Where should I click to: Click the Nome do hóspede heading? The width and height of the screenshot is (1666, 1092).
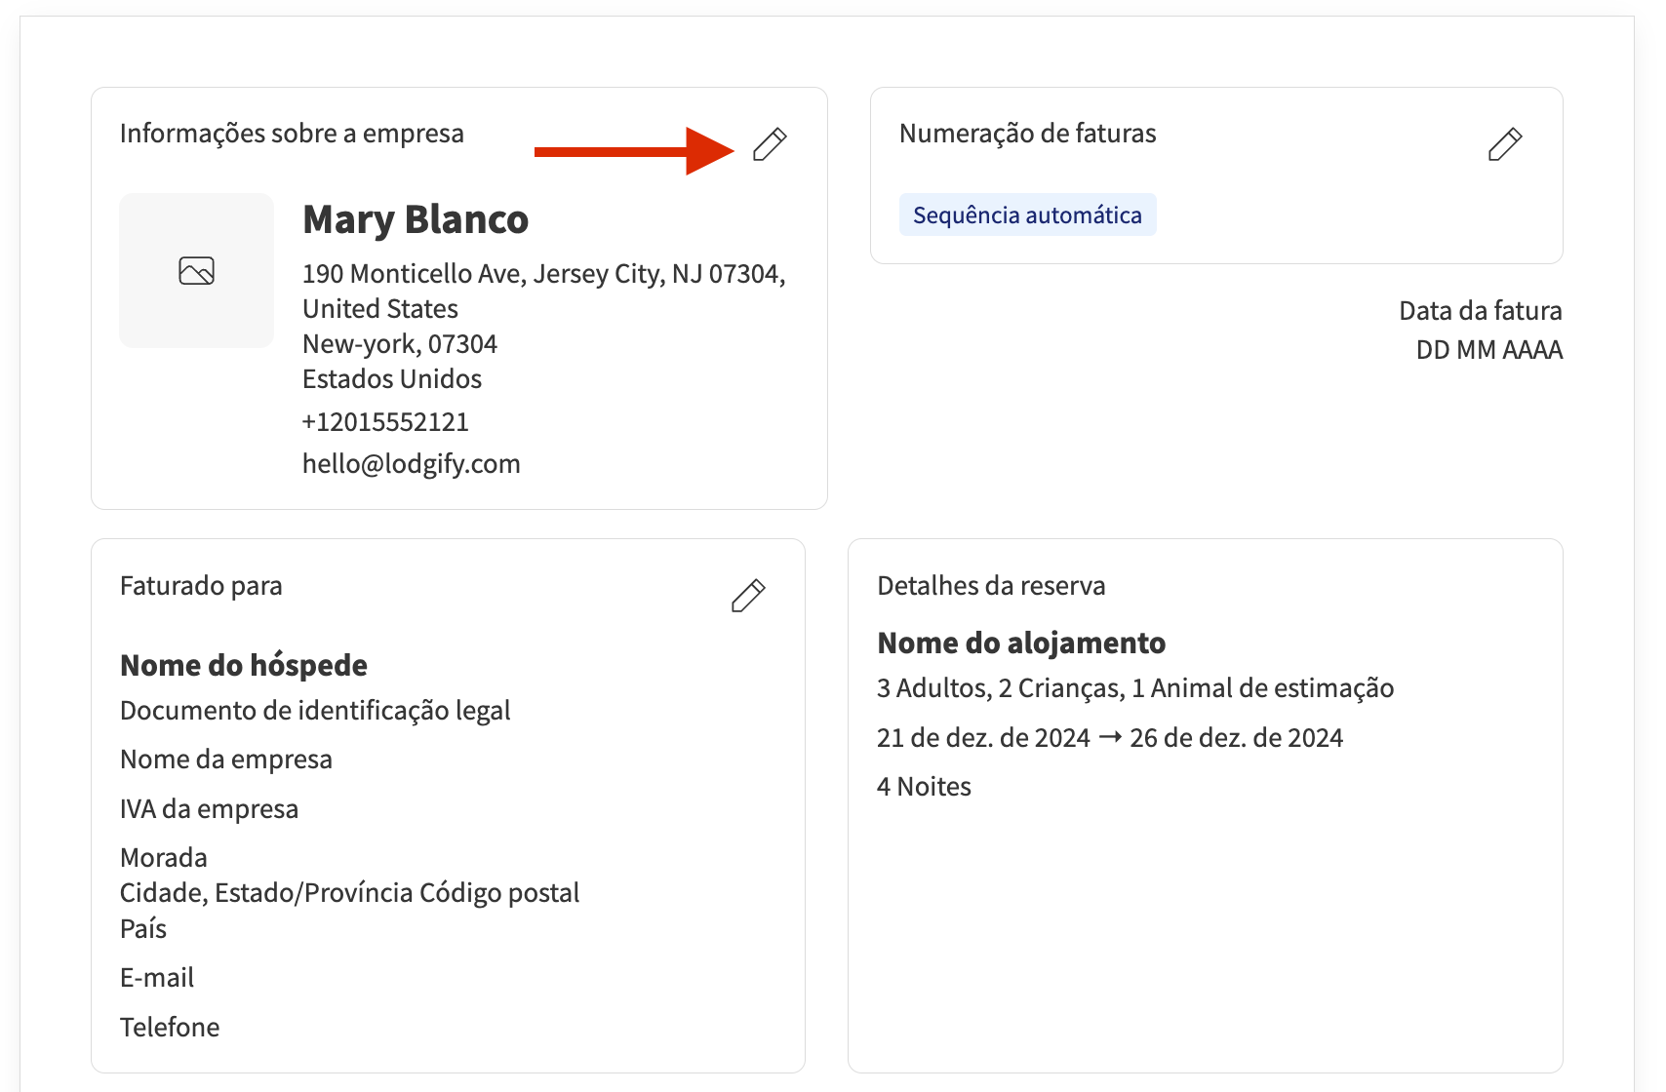244,665
